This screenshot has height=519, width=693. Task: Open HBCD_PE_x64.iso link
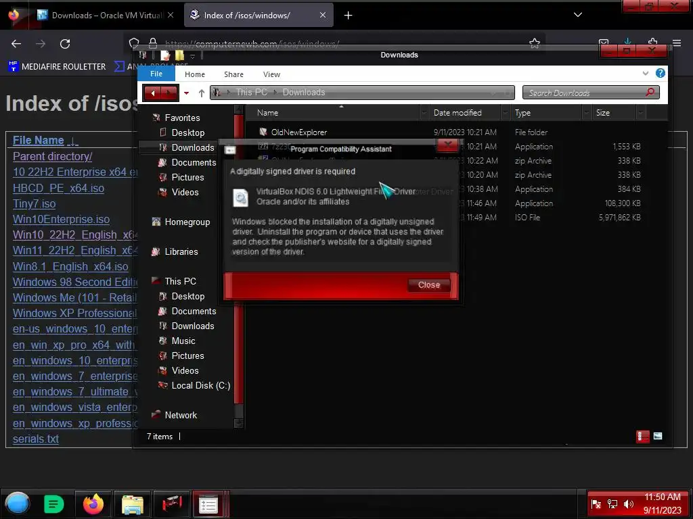(x=58, y=188)
